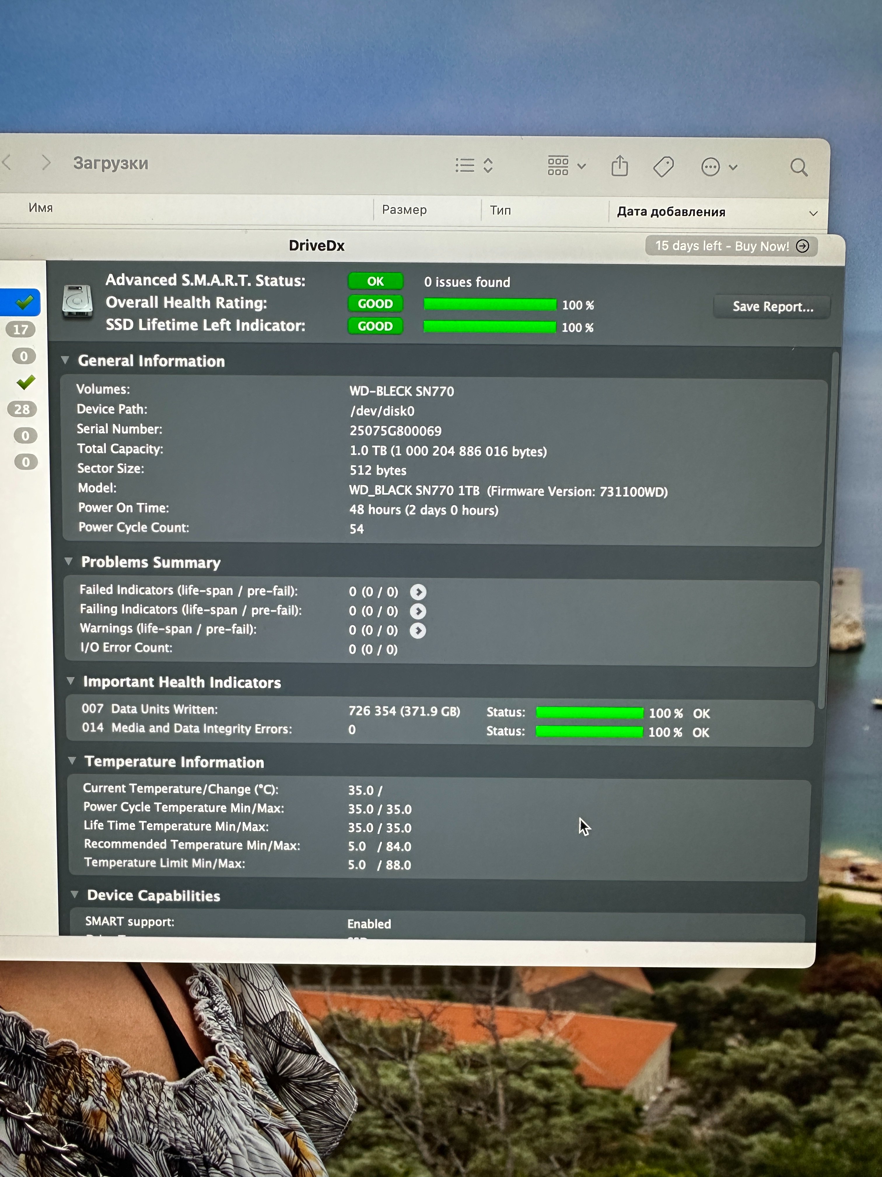
Task: Collapse the Important Health Indicators section
Action: click(70, 681)
